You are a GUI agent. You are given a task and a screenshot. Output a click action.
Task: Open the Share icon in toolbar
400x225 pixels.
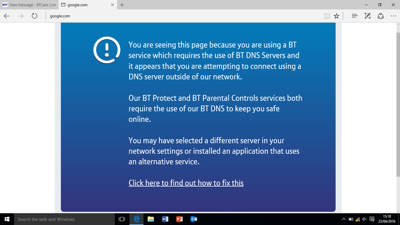[x=381, y=16]
